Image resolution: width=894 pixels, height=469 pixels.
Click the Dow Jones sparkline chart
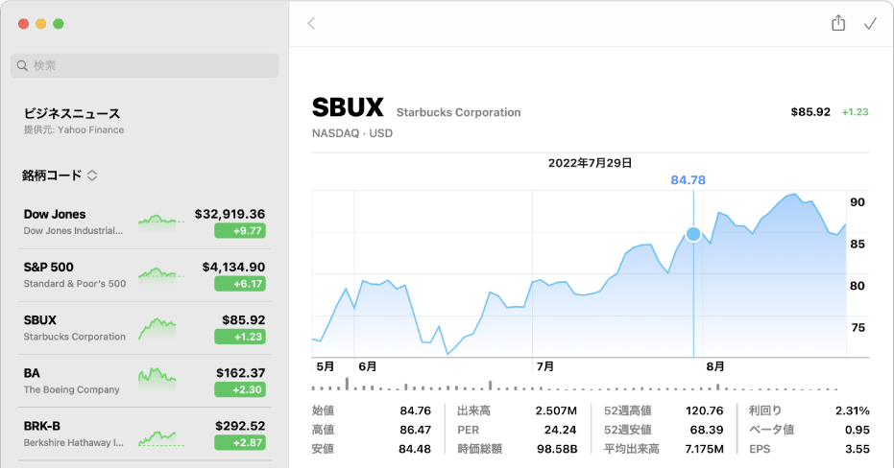point(159,221)
